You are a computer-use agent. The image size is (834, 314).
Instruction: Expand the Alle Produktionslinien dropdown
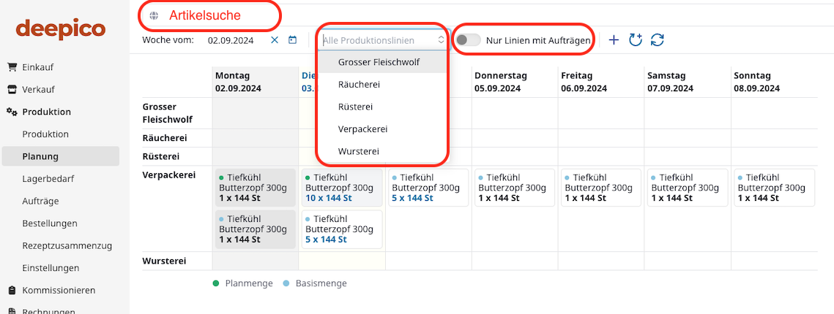click(384, 40)
